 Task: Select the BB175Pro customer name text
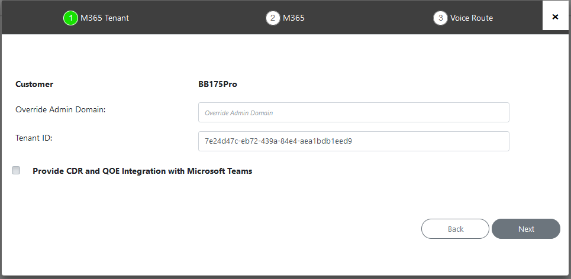[x=218, y=84]
